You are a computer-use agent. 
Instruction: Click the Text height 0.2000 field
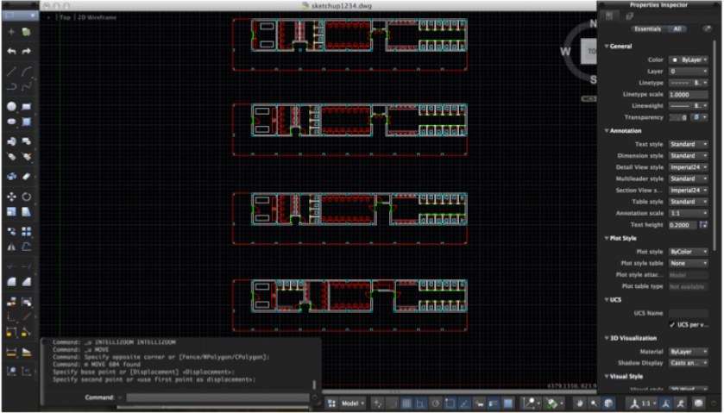click(683, 225)
